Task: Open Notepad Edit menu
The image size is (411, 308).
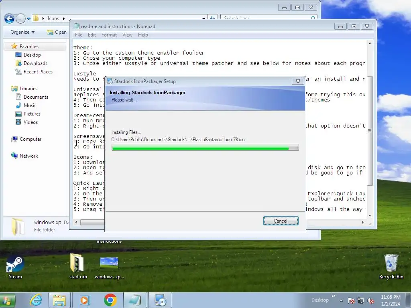Action: [92, 35]
